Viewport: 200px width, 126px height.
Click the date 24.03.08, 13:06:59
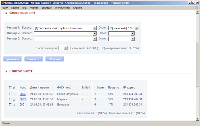point(42,105)
